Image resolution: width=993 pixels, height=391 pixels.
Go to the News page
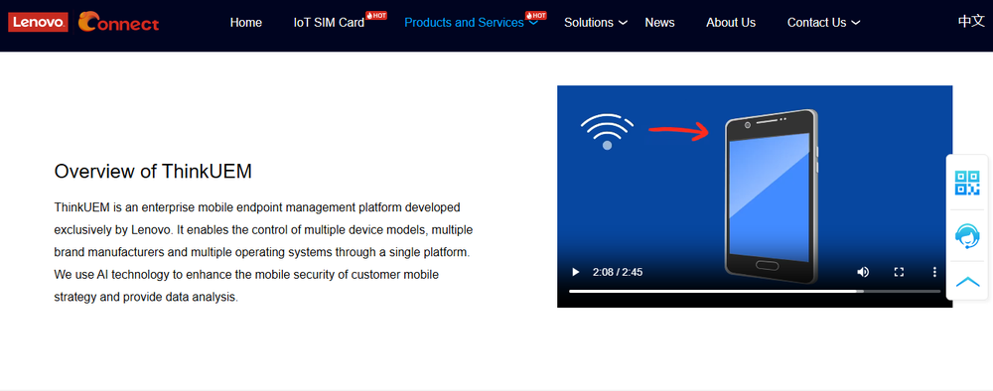[x=660, y=23]
